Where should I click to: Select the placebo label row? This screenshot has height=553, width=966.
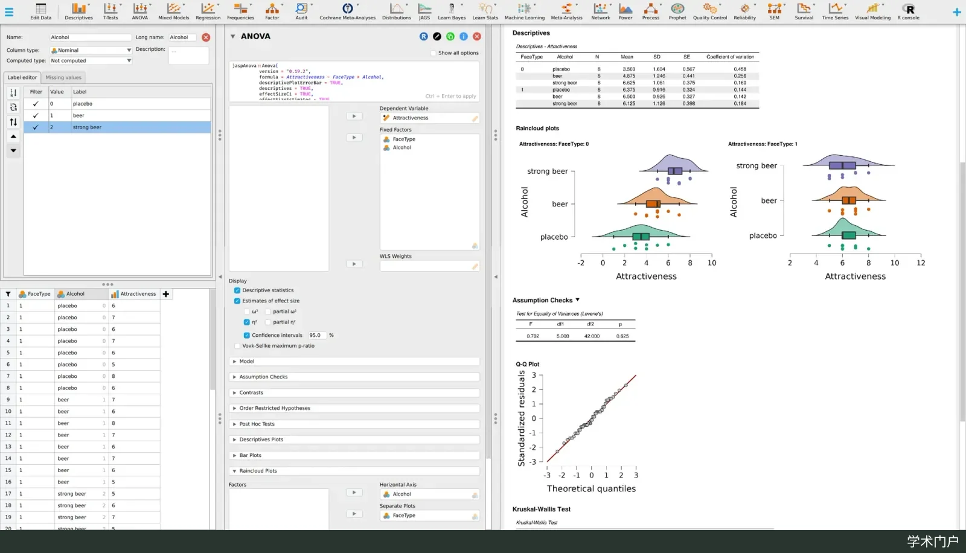pyautogui.click(x=117, y=104)
